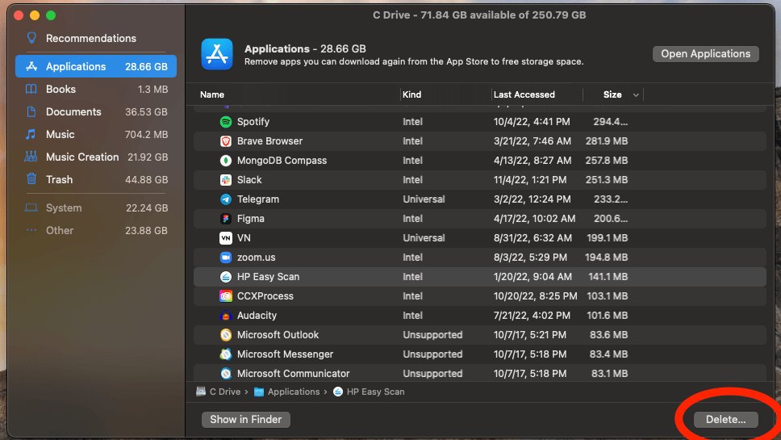Click the Brave Browser icon
This screenshot has height=440, width=781.
point(226,141)
